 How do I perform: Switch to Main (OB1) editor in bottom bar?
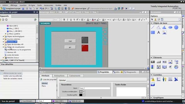point(60,101)
